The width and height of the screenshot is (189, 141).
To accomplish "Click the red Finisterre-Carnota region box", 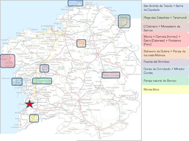I will coord(7,61).
